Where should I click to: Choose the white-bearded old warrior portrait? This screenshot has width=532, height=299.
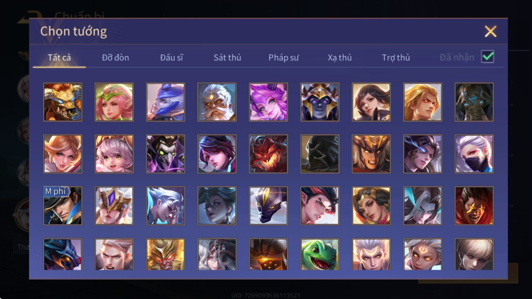[x=217, y=102]
